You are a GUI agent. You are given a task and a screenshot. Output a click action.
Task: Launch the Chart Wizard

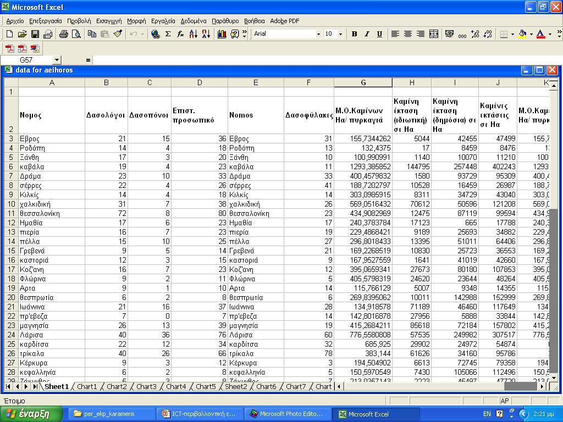(222, 34)
